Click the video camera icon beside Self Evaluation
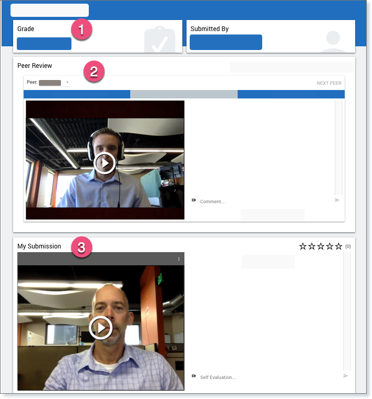 [194, 376]
